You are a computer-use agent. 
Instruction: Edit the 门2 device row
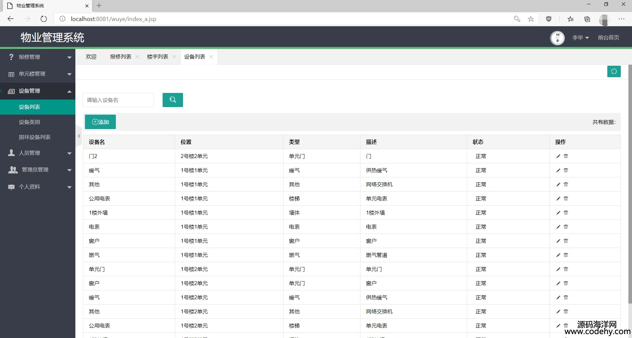click(558, 156)
